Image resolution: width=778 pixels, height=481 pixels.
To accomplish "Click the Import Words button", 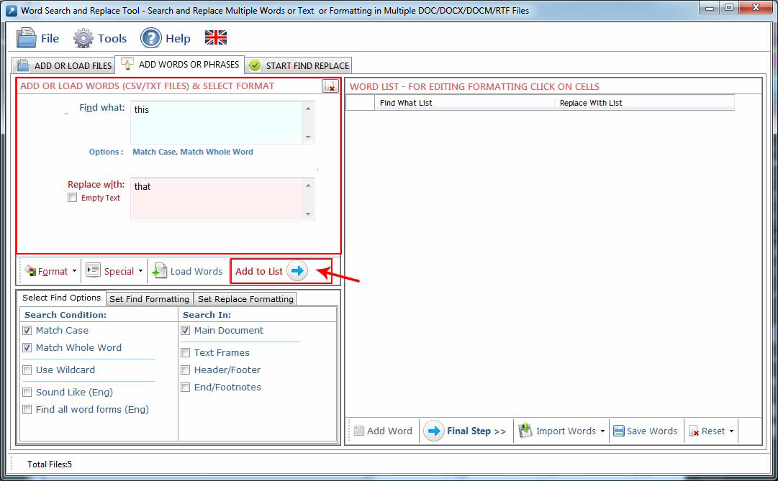I will 557,431.
